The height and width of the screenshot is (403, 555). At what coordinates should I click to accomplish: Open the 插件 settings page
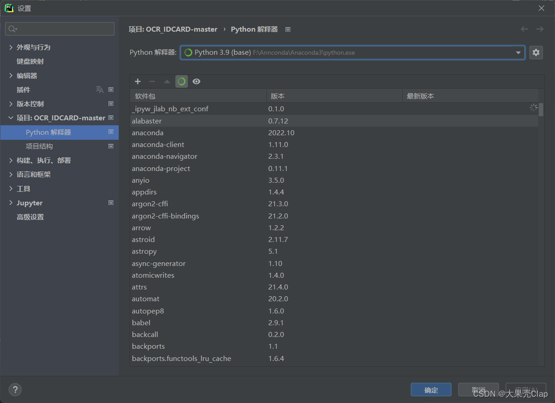pyautogui.click(x=23, y=90)
